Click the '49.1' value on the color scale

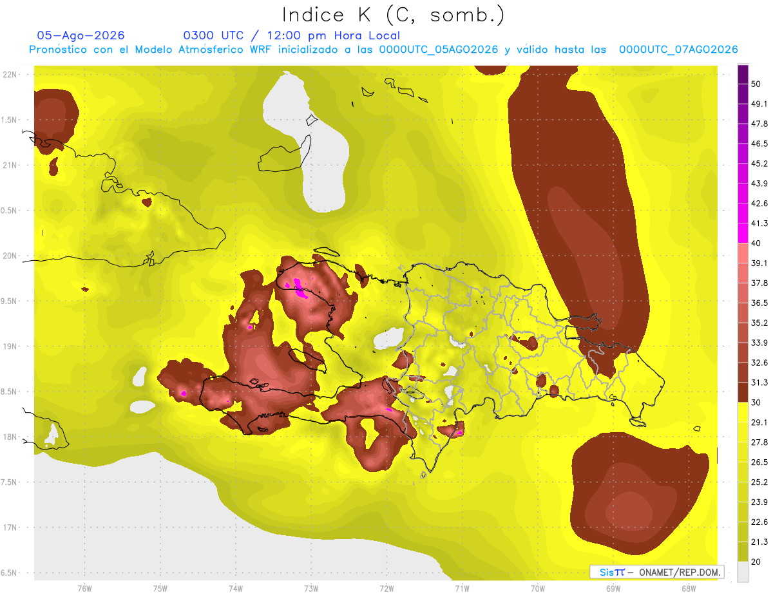(x=759, y=104)
